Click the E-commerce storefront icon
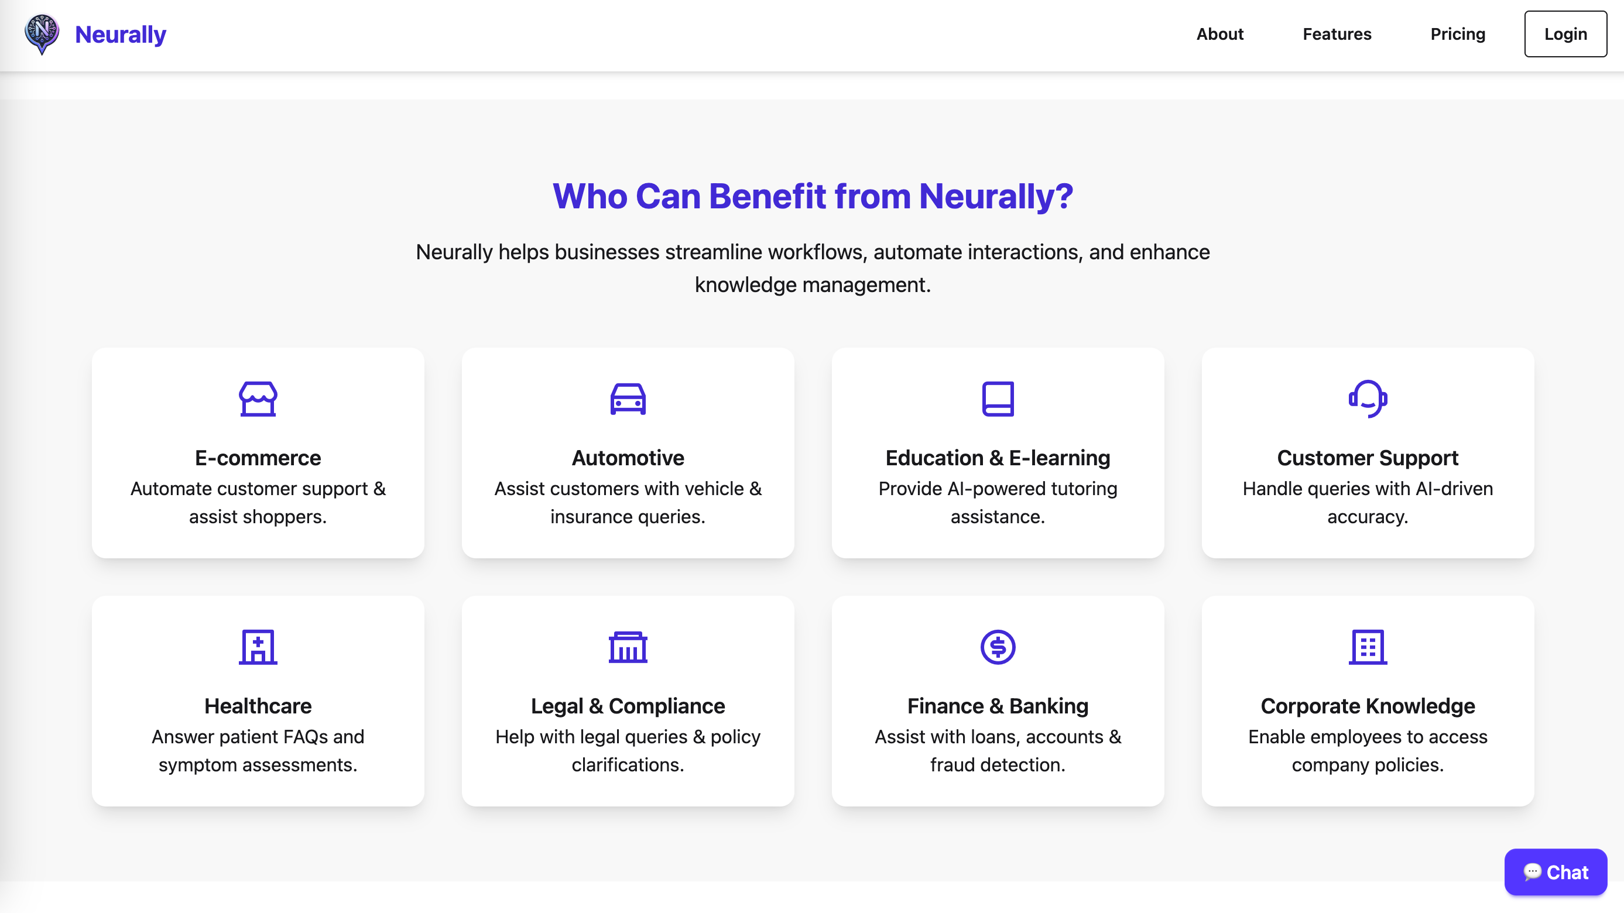The image size is (1624, 913). (258, 399)
